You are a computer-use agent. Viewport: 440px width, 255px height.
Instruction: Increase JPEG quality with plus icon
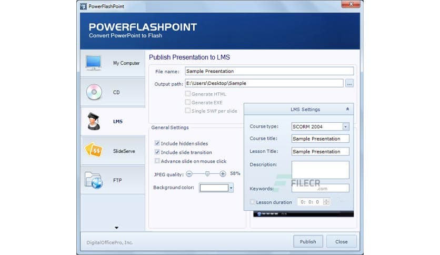223,174
